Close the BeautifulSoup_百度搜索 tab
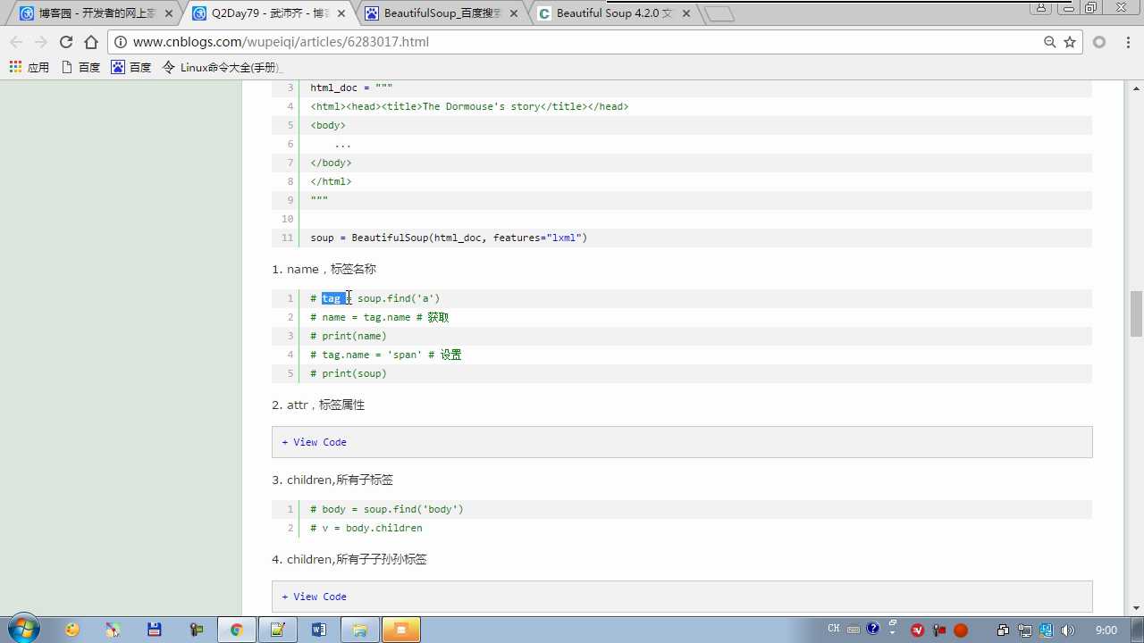The height and width of the screenshot is (643, 1144). tap(514, 13)
